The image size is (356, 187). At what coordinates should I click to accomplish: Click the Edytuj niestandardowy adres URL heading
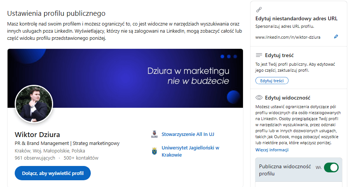pyautogui.click(x=296, y=18)
